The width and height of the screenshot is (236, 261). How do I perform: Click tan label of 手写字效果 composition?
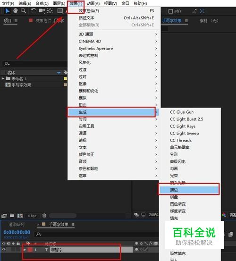click(66, 85)
